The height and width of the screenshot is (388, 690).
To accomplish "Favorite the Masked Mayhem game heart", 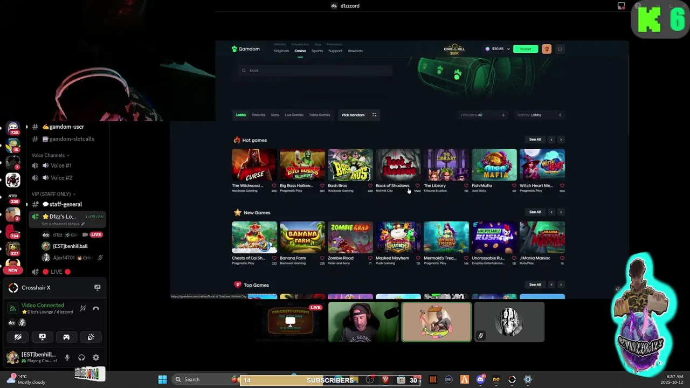I will (x=418, y=258).
